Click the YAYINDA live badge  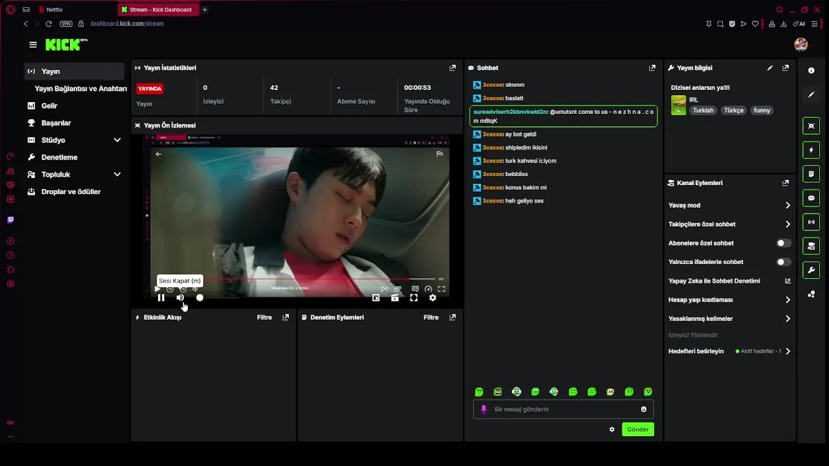150,89
